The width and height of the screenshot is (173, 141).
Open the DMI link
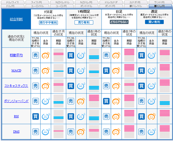(x=16, y=132)
